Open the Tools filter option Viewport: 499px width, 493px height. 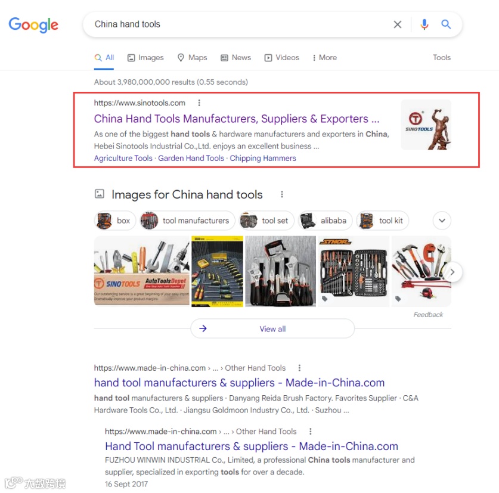[x=441, y=58]
